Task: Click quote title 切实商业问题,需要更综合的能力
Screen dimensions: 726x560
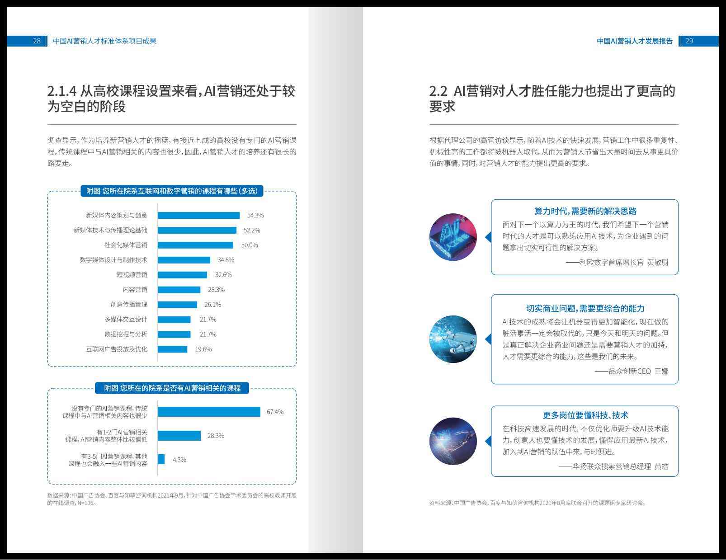Action: 585,309
